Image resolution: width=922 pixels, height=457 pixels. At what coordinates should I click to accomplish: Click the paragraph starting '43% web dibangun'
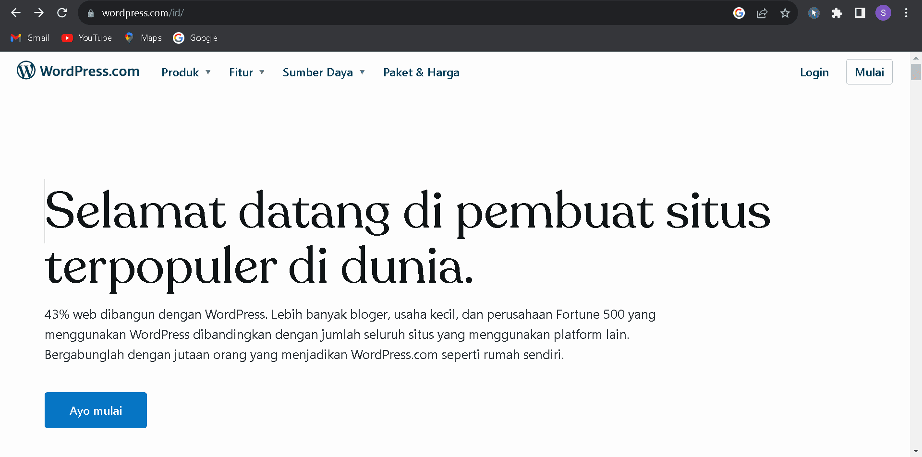350,335
